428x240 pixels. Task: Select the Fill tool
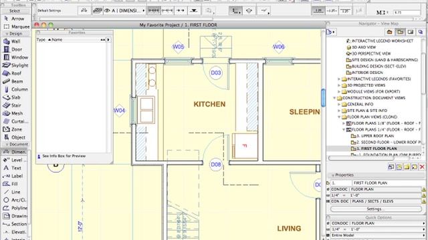tap(15, 184)
